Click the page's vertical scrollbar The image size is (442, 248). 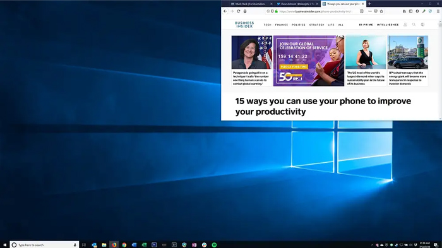(x=440, y=71)
